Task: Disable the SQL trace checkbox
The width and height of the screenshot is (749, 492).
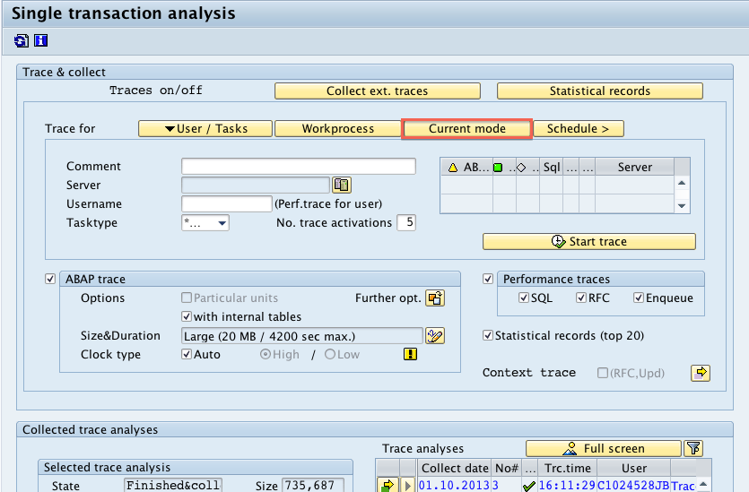Action: pos(524,298)
